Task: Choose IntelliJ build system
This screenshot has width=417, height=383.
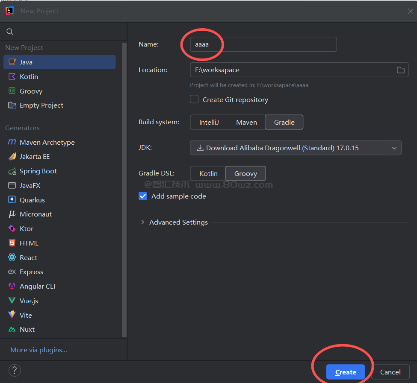Action: click(209, 123)
